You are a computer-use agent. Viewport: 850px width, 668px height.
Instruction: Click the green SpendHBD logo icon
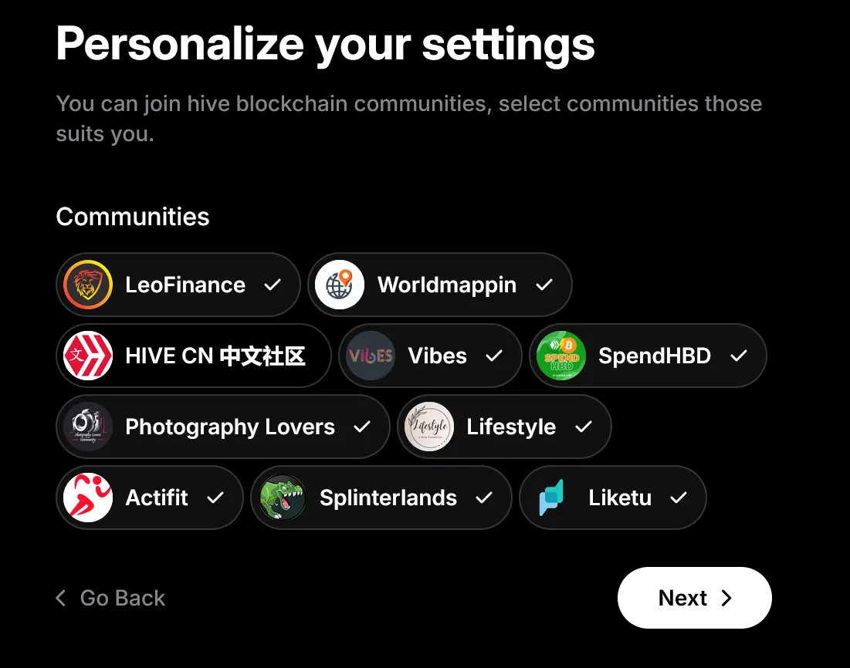coord(561,356)
